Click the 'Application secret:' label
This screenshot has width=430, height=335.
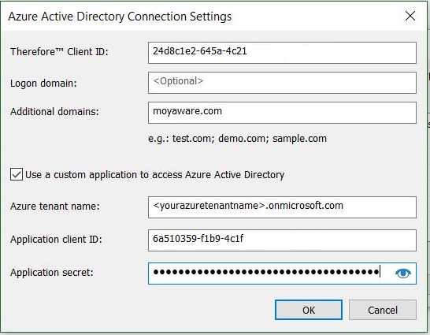[52, 273]
